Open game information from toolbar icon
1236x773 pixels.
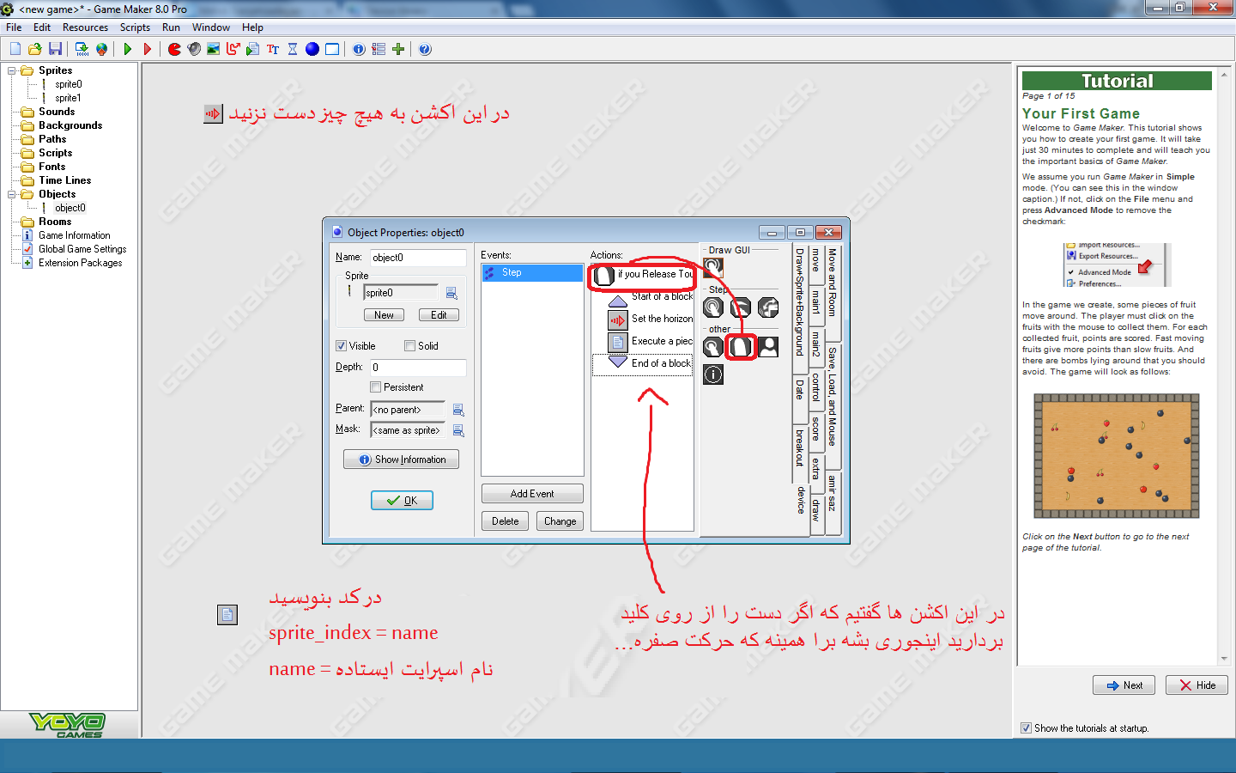(359, 49)
